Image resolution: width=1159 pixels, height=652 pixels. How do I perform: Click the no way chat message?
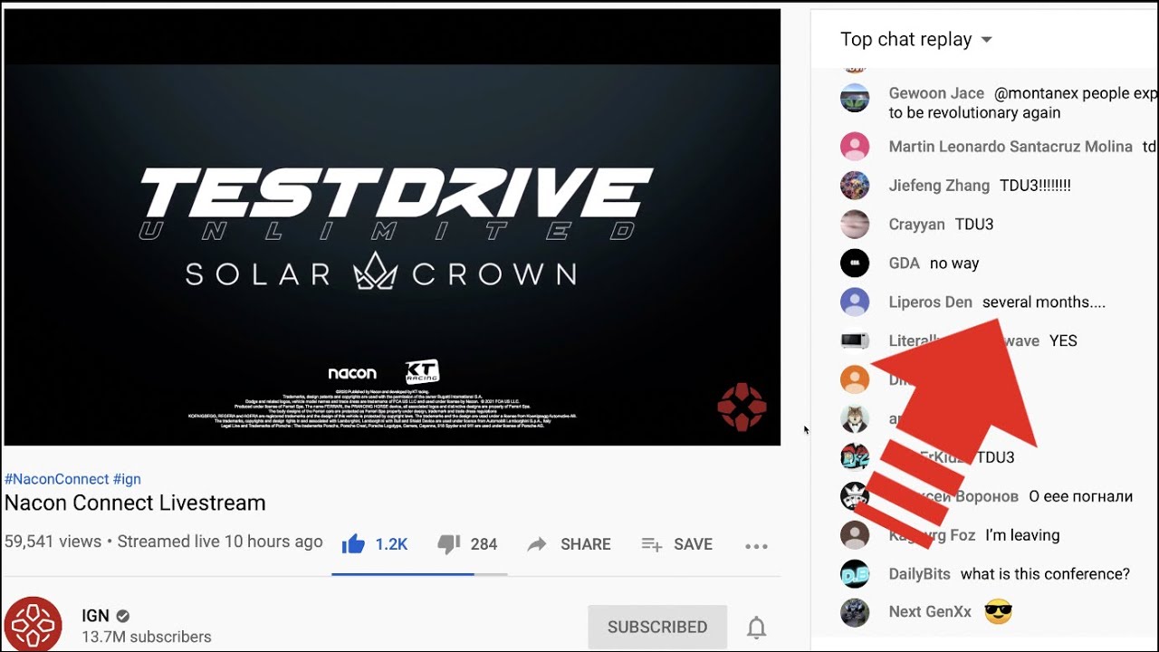click(x=954, y=264)
